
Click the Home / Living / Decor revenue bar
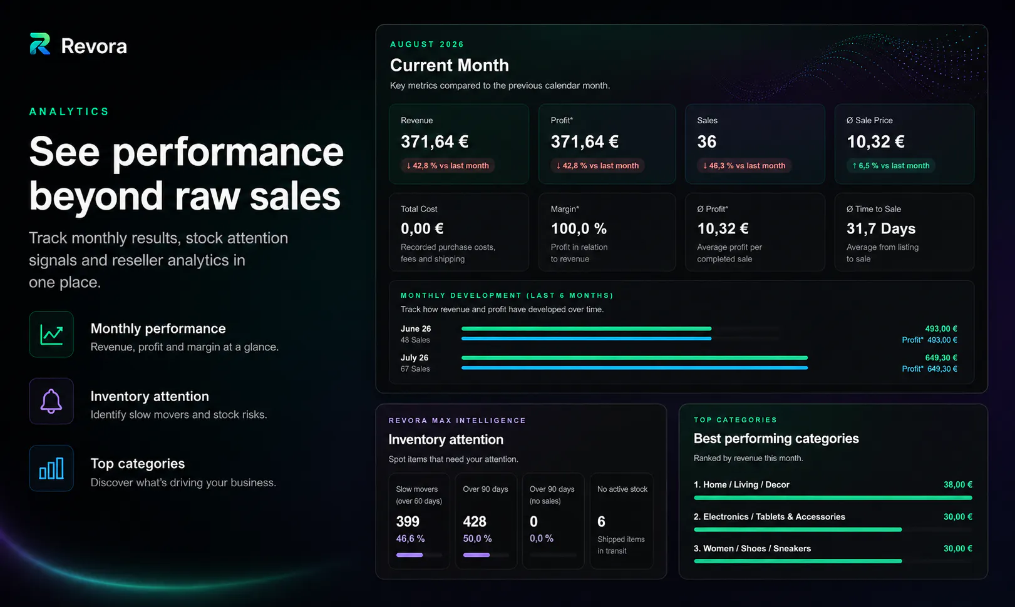[833, 498]
